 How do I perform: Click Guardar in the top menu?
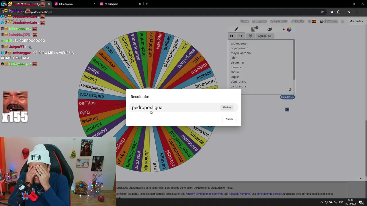(x=259, y=21)
